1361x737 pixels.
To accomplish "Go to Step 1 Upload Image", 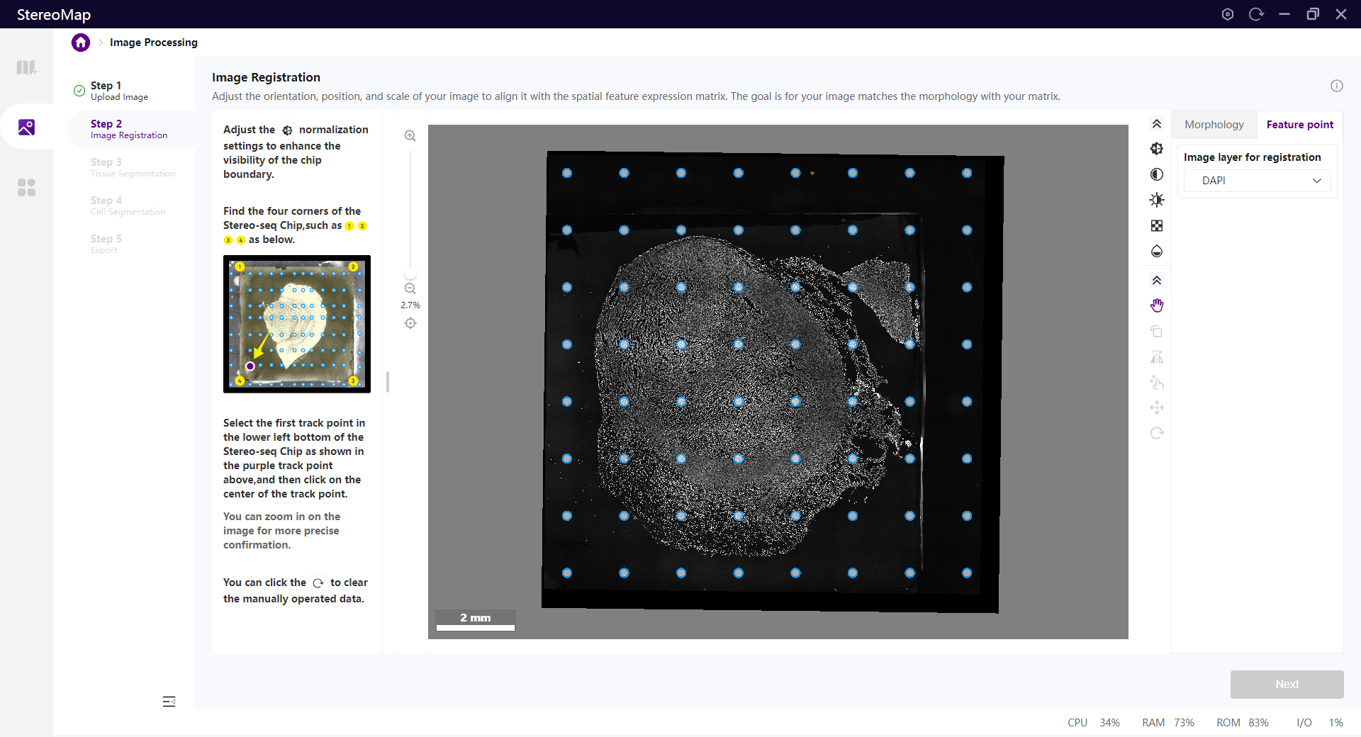I will [118, 91].
